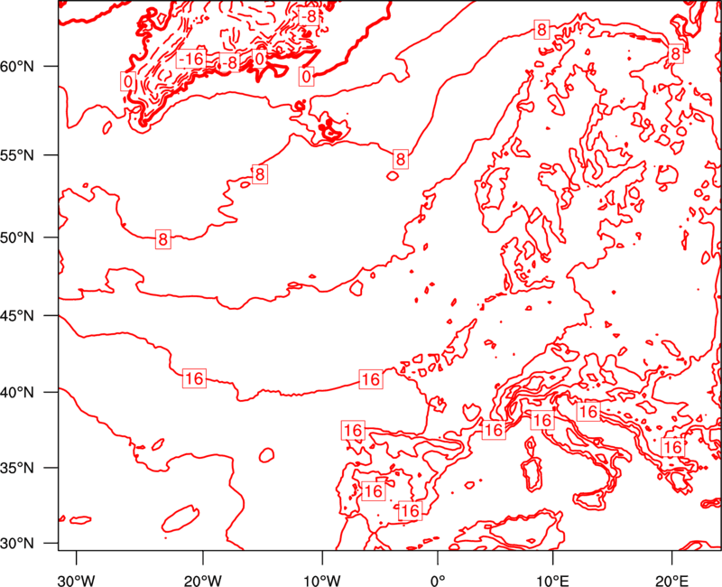Click the 40°N latitude axis label
This screenshot has width=722, height=587.
coord(17,392)
